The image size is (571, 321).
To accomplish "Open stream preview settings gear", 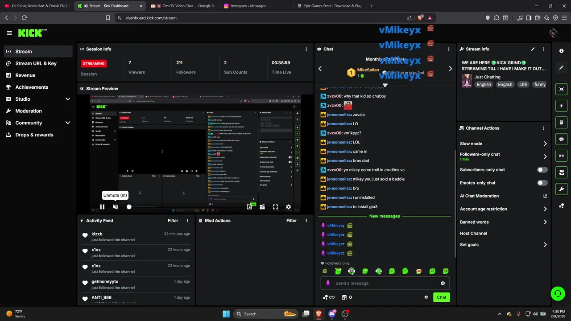I will [289, 207].
